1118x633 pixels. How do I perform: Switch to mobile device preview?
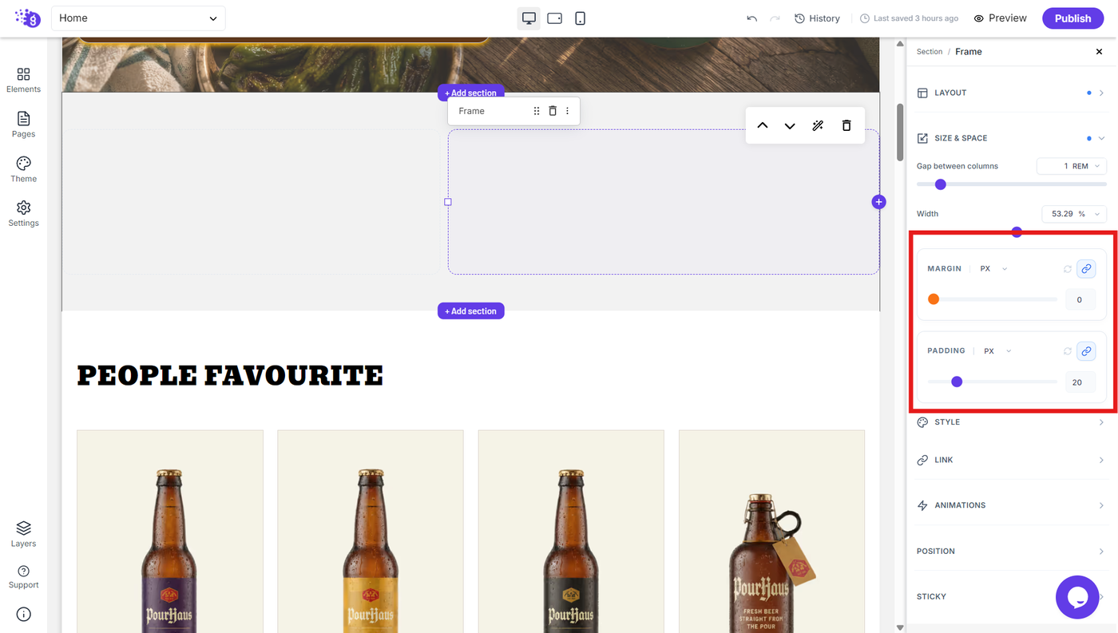click(581, 18)
